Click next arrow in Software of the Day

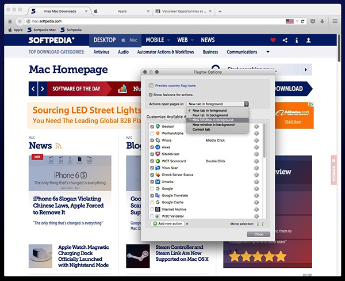[43, 89]
